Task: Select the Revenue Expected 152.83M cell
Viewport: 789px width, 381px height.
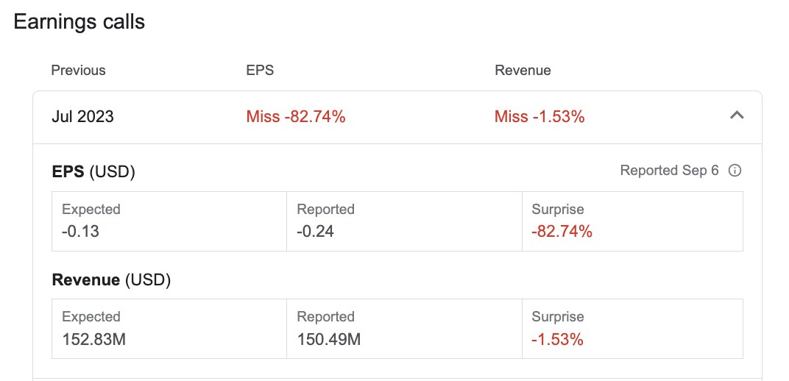Action: (169, 329)
